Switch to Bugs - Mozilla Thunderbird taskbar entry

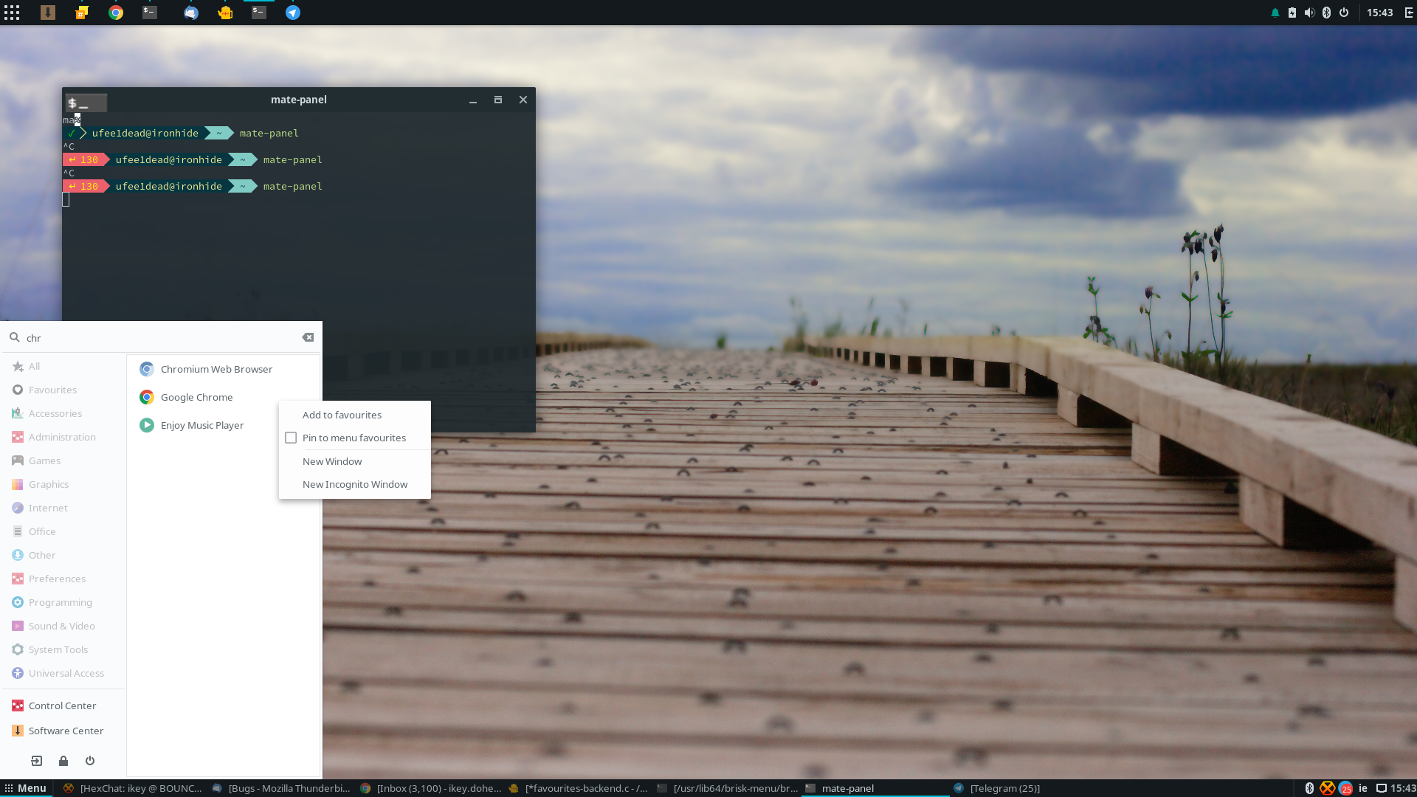coord(281,788)
